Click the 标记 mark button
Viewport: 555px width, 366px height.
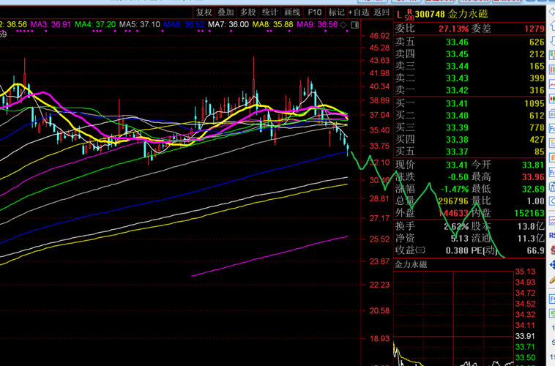coord(336,12)
